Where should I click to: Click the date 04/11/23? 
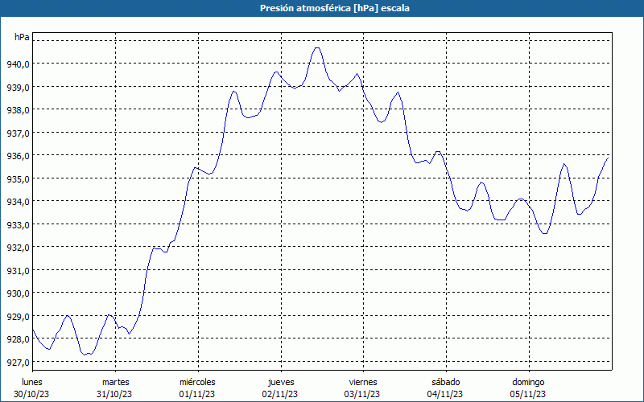click(445, 394)
